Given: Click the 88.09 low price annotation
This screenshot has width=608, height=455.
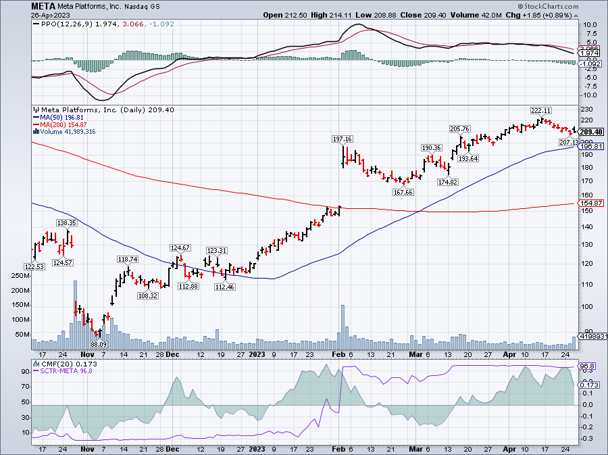Looking at the screenshot, I should pos(98,344).
